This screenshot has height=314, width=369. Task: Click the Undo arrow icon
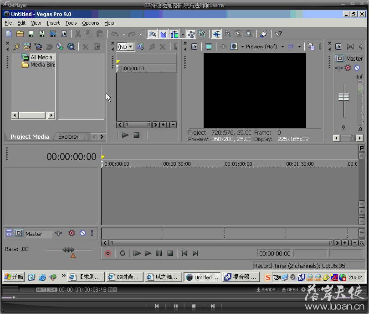pyautogui.click(x=115, y=34)
